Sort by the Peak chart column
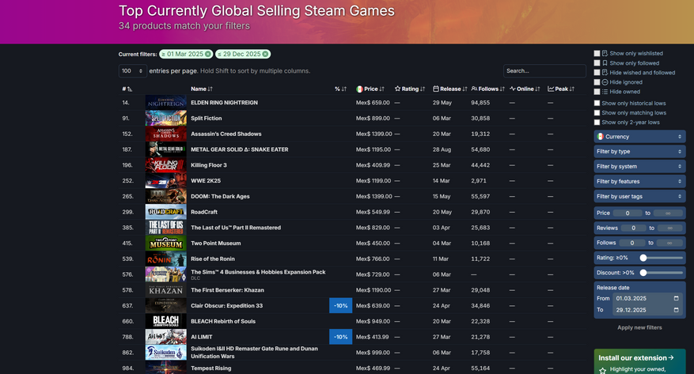This screenshot has width=694, height=374. coord(561,89)
